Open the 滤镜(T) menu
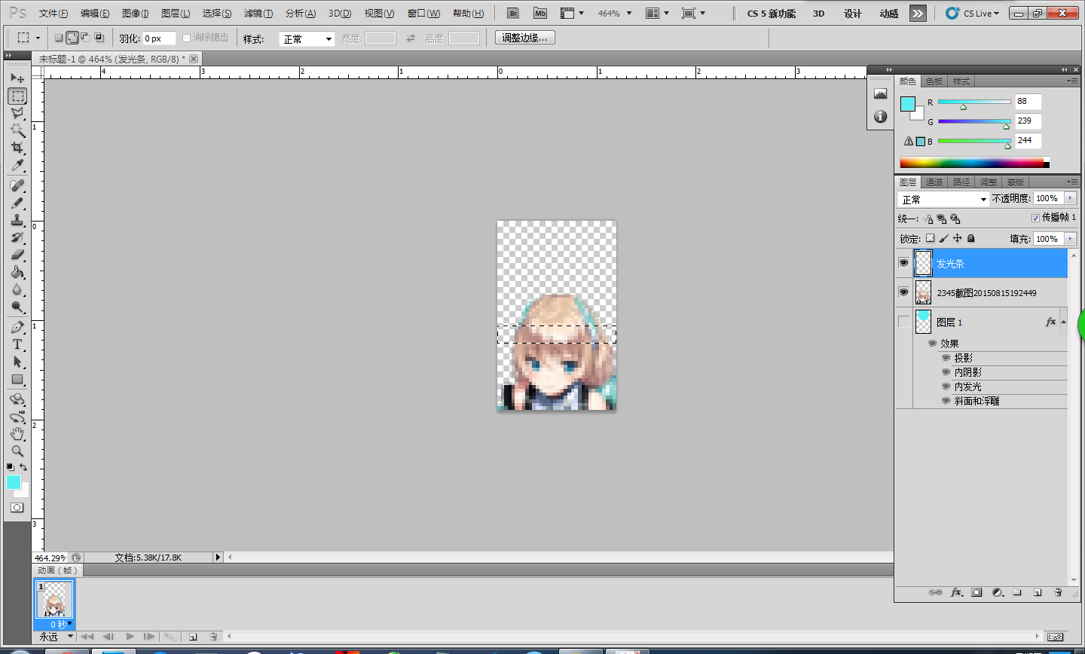The width and height of the screenshot is (1085, 654). tap(258, 14)
